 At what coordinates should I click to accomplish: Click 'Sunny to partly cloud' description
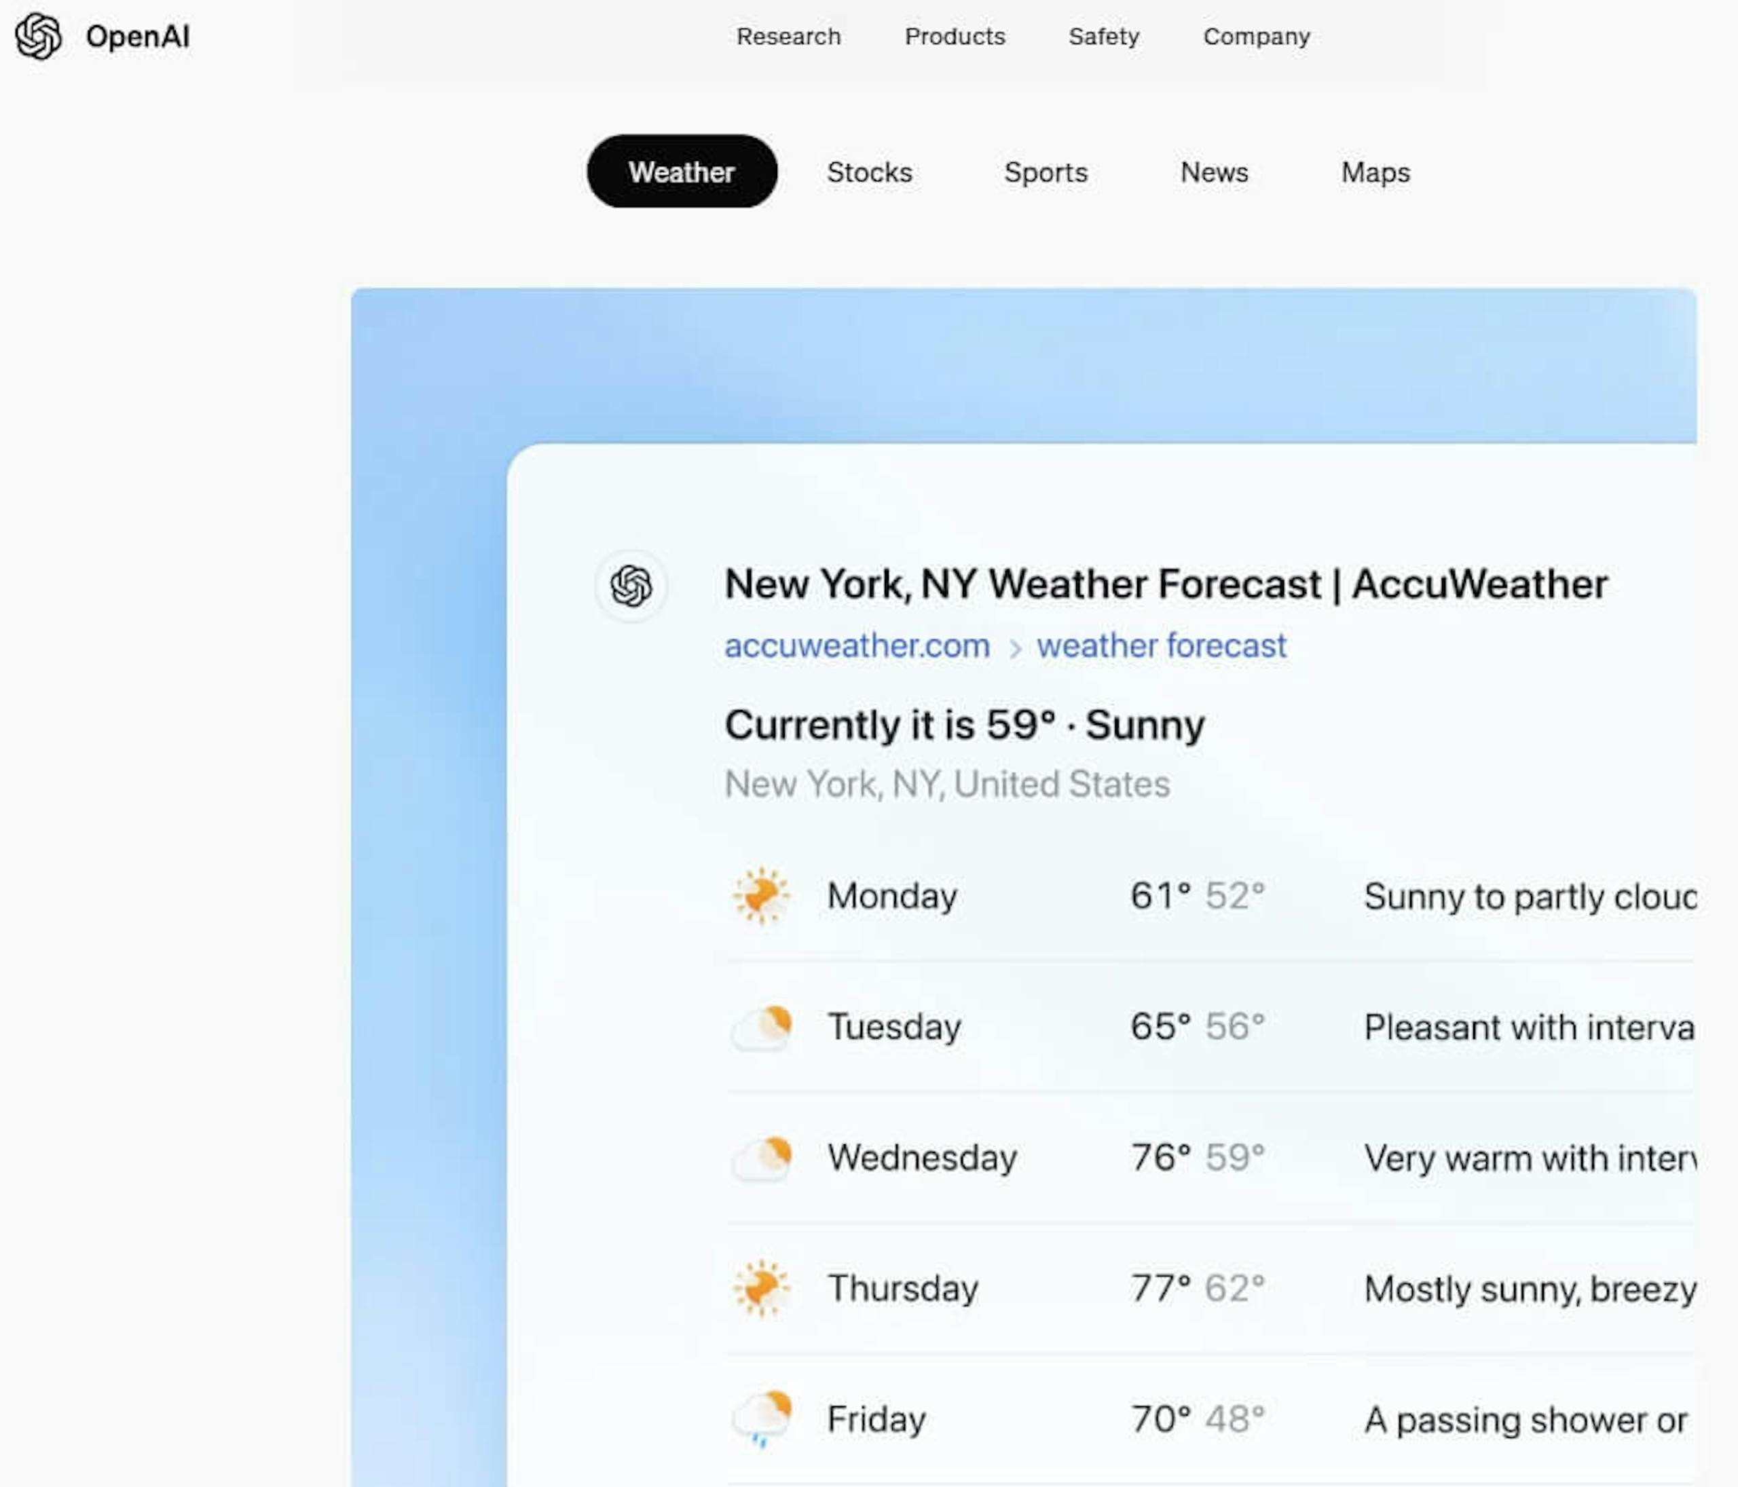1530,897
